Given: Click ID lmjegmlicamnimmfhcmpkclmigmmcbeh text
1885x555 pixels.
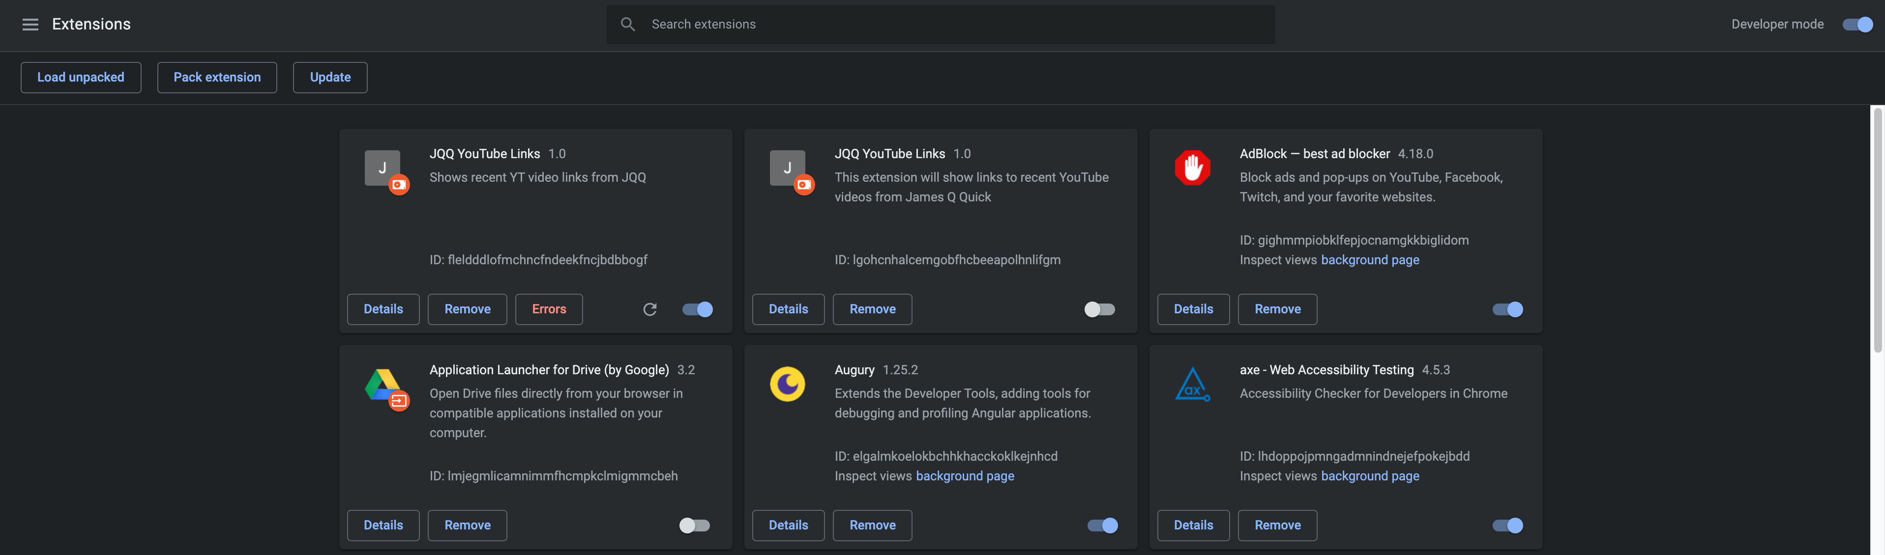Looking at the screenshot, I should click(553, 476).
